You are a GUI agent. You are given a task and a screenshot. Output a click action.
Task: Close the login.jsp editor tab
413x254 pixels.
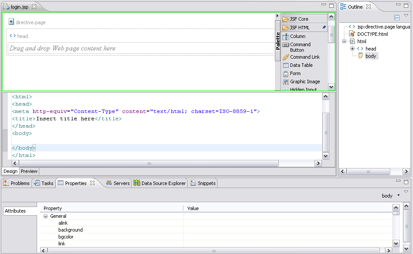point(34,6)
